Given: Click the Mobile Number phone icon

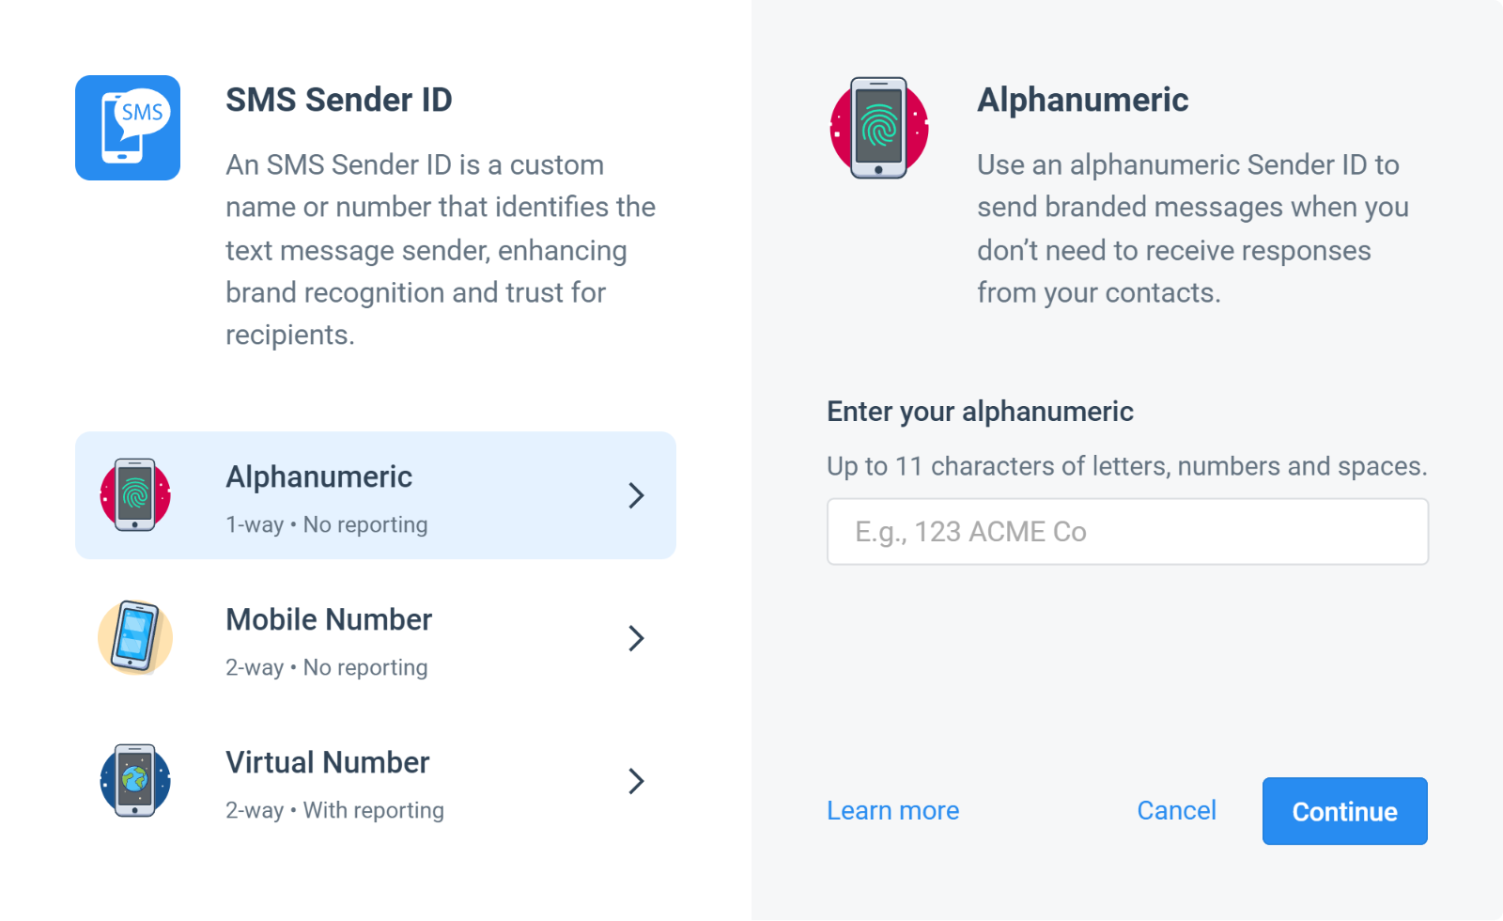Looking at the screenshot, I should point(135,638).
